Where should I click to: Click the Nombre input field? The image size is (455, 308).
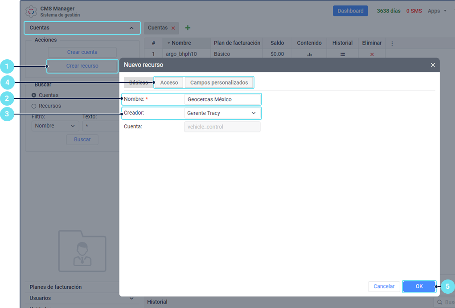click(222, 99)
